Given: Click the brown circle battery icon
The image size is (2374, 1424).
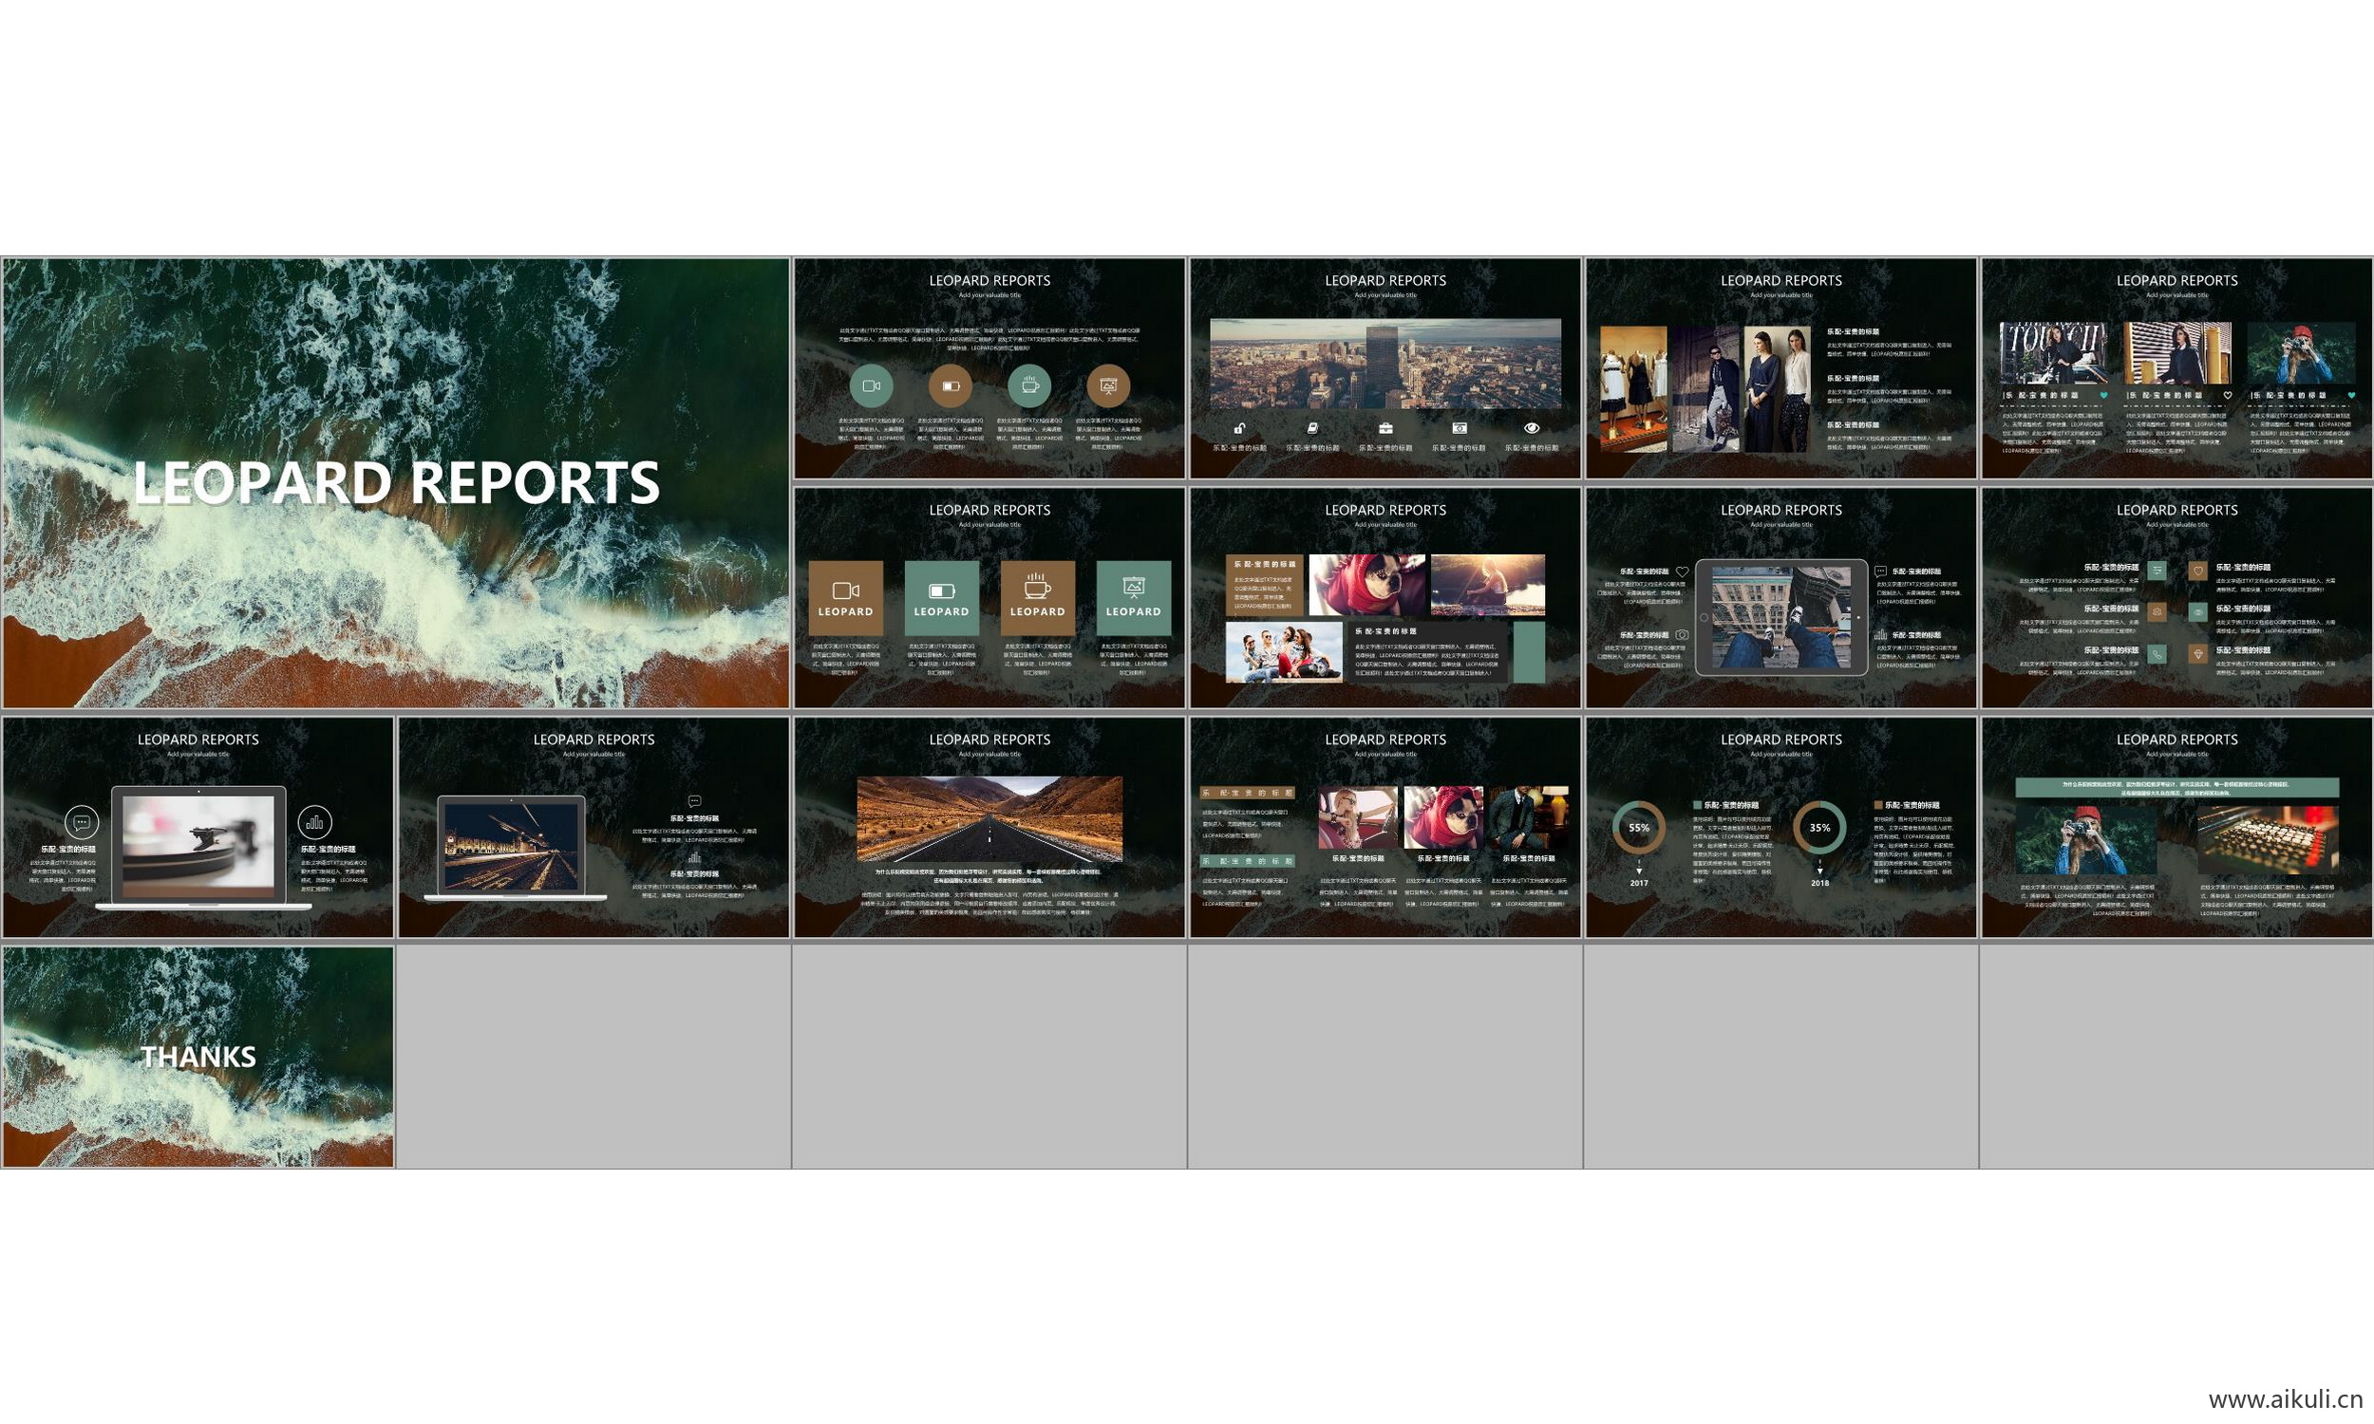Looking at the screenshot, I should [950, 385].
